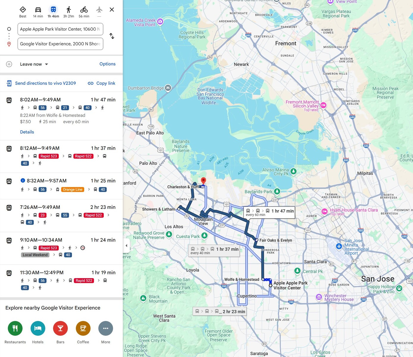Screen dimensions: 413x357
Task: Click the Fair Oaks & Evelyn stop
Action: point(257,240)
